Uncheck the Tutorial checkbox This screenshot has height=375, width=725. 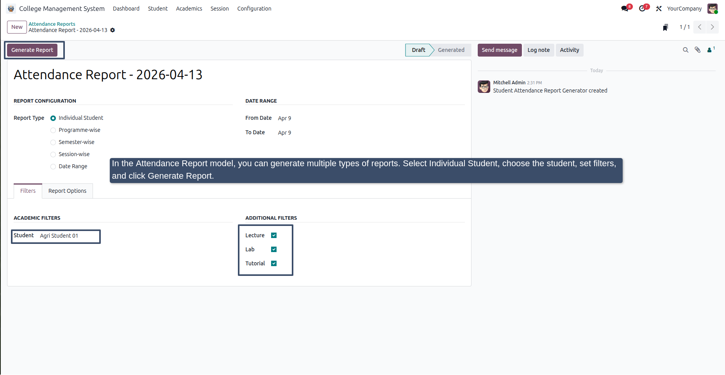pos(274,263)
